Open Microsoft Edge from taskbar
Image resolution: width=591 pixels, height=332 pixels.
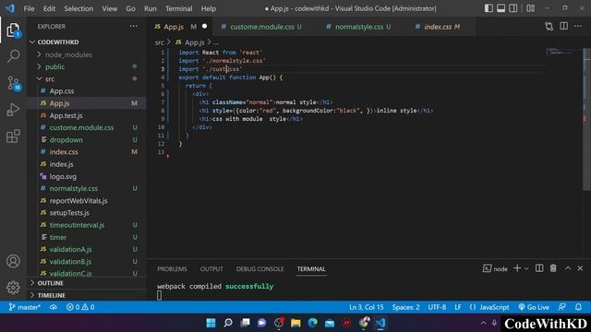[312, 323]
